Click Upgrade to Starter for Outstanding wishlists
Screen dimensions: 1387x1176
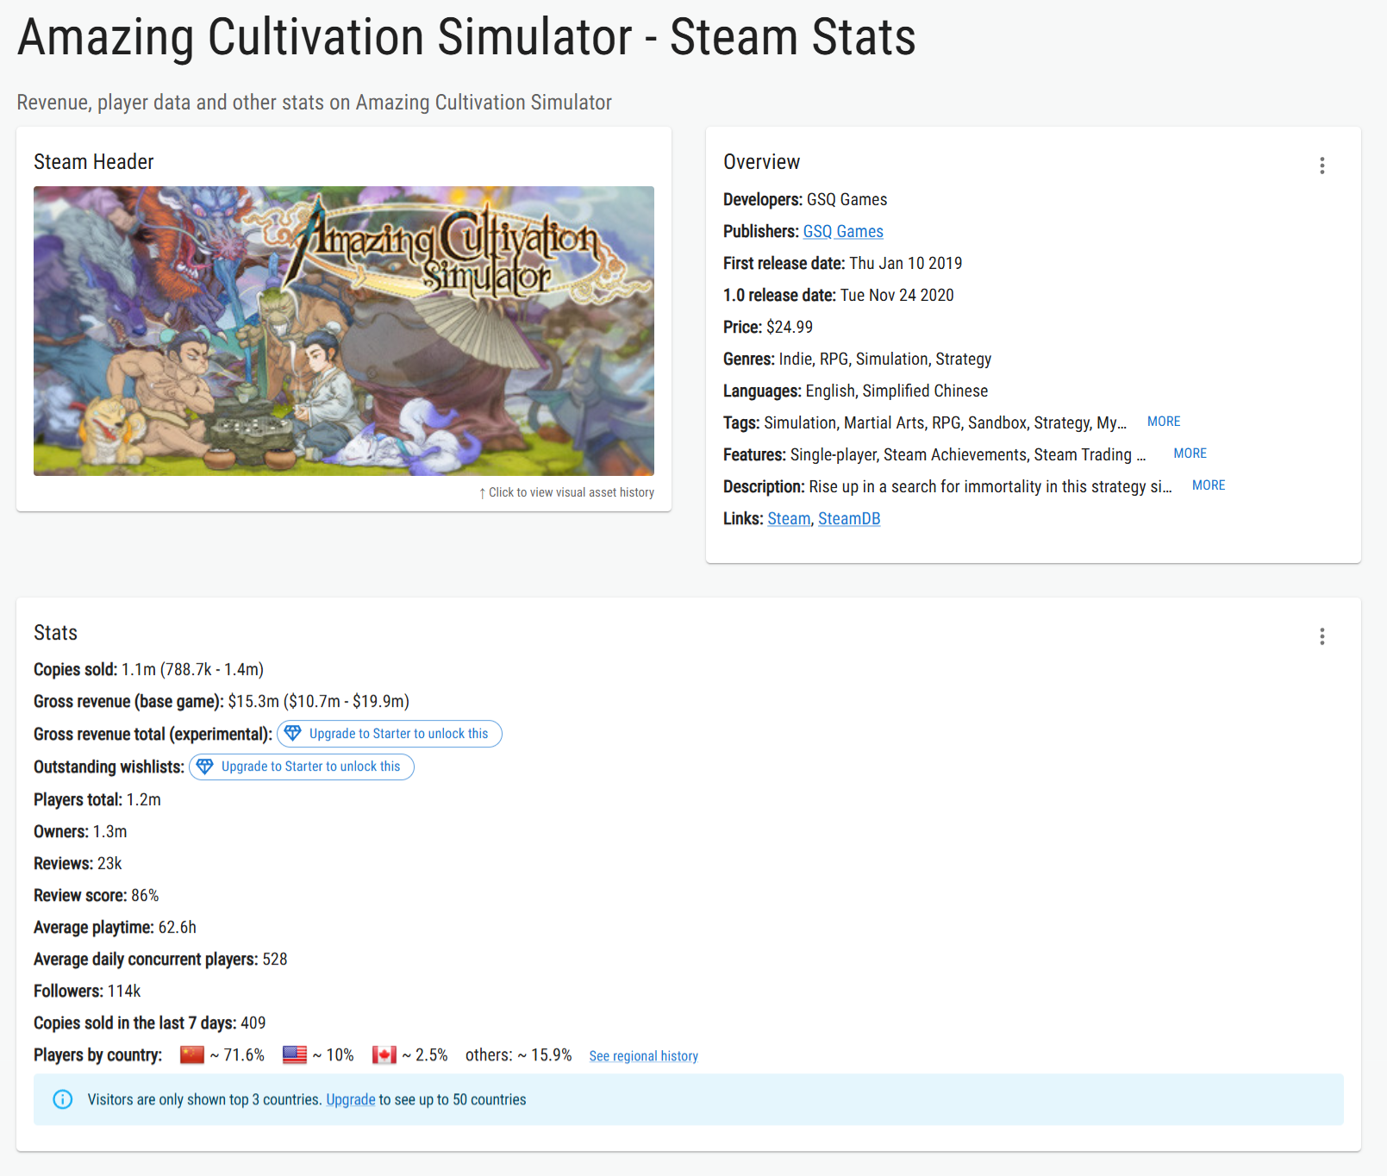coord(302,766)
